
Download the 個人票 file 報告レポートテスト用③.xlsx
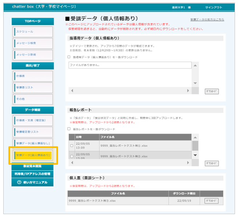point(212,201)
